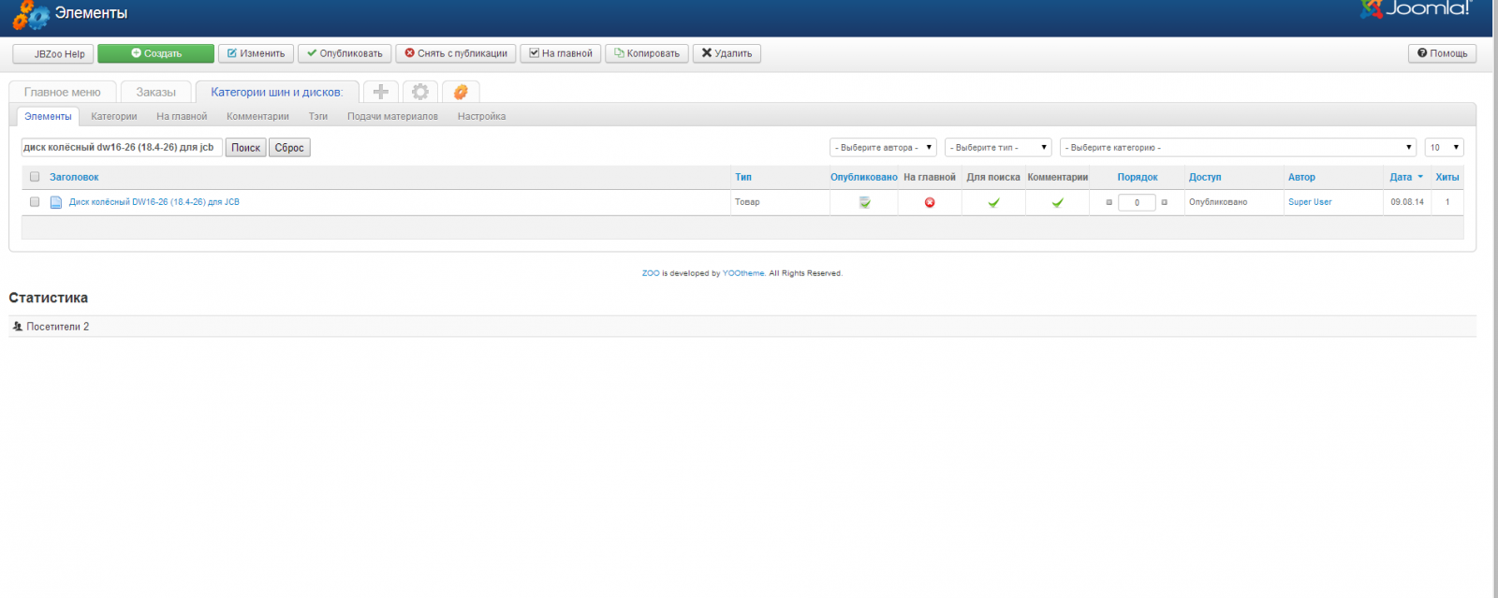The image size is (1498, 598).
Task: Open the gear settings tab
Action: click(420, 92)
